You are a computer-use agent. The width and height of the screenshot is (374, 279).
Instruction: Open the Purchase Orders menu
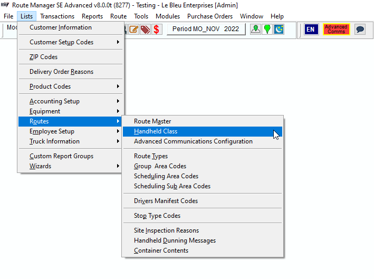pos(209,16)
